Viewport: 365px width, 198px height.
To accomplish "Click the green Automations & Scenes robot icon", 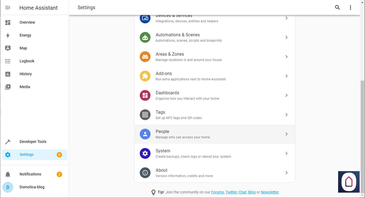I will [145, 37].
